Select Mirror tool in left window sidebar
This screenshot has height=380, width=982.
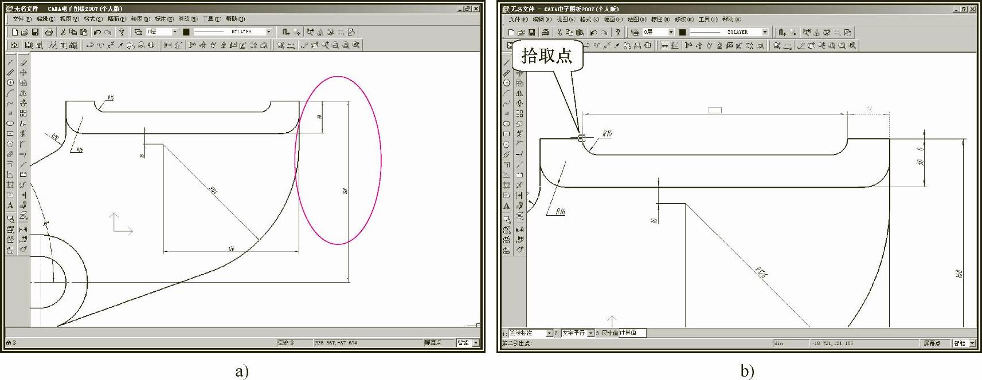(x=23, y=93)
